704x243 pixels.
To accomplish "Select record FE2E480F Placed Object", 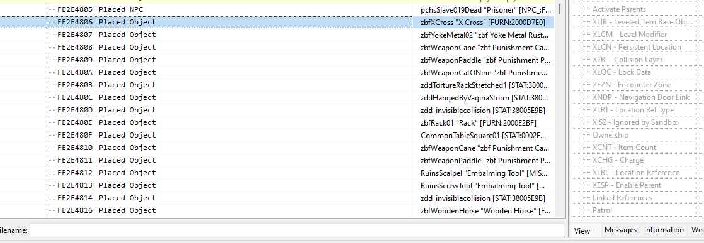I will [106, 135].
